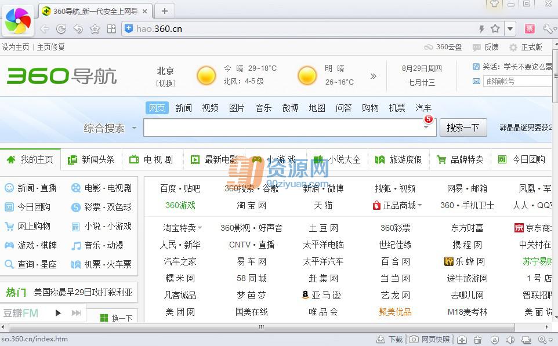558x346 pixels.
Task: Visit 聚美优品 link
Action: click(395, 312)
